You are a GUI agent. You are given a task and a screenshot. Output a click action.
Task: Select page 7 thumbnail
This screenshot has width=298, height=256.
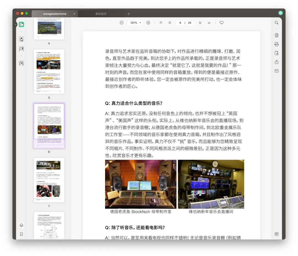[49, 180]
